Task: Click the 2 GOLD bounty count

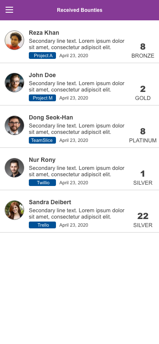Action: coord(143,93)
